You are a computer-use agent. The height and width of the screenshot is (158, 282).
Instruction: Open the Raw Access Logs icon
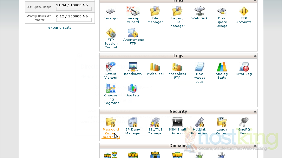pos(200,67)
